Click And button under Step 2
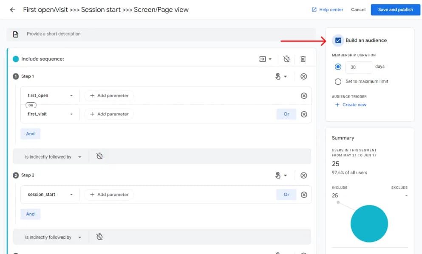This screenshot has height=254, width=422. [31, 214]
